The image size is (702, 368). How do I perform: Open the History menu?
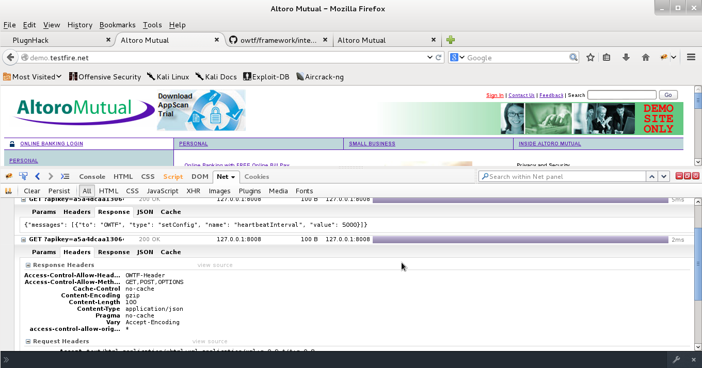point(79,25)
